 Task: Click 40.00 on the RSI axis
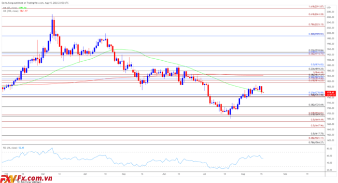tap(329, 163)
